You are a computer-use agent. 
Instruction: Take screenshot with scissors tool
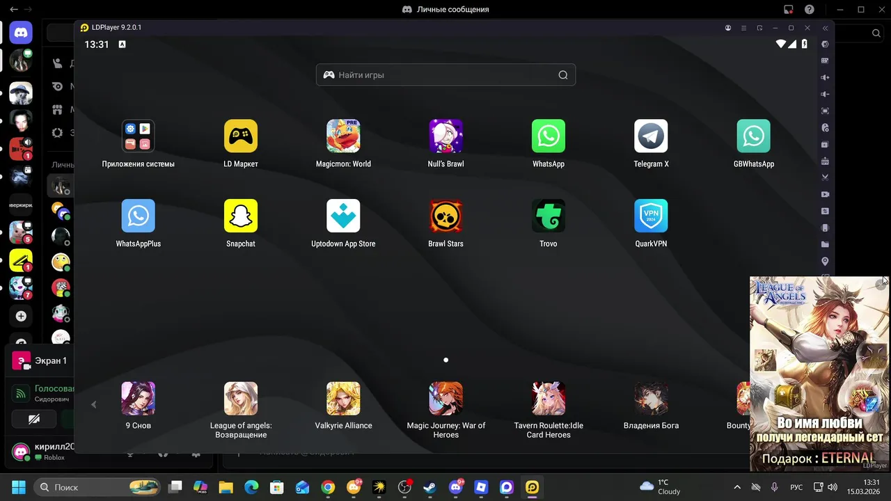pyautogui.click(x=825, y=177)
